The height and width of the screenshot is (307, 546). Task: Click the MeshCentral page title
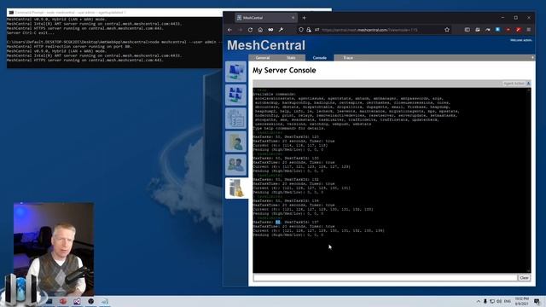266,45
